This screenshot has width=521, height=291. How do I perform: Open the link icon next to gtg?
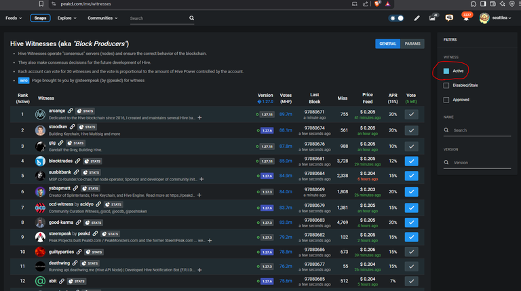click(x=60, y=143)
